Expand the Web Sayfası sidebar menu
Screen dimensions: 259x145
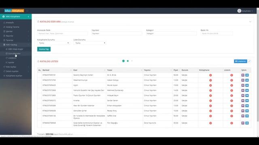16,67
